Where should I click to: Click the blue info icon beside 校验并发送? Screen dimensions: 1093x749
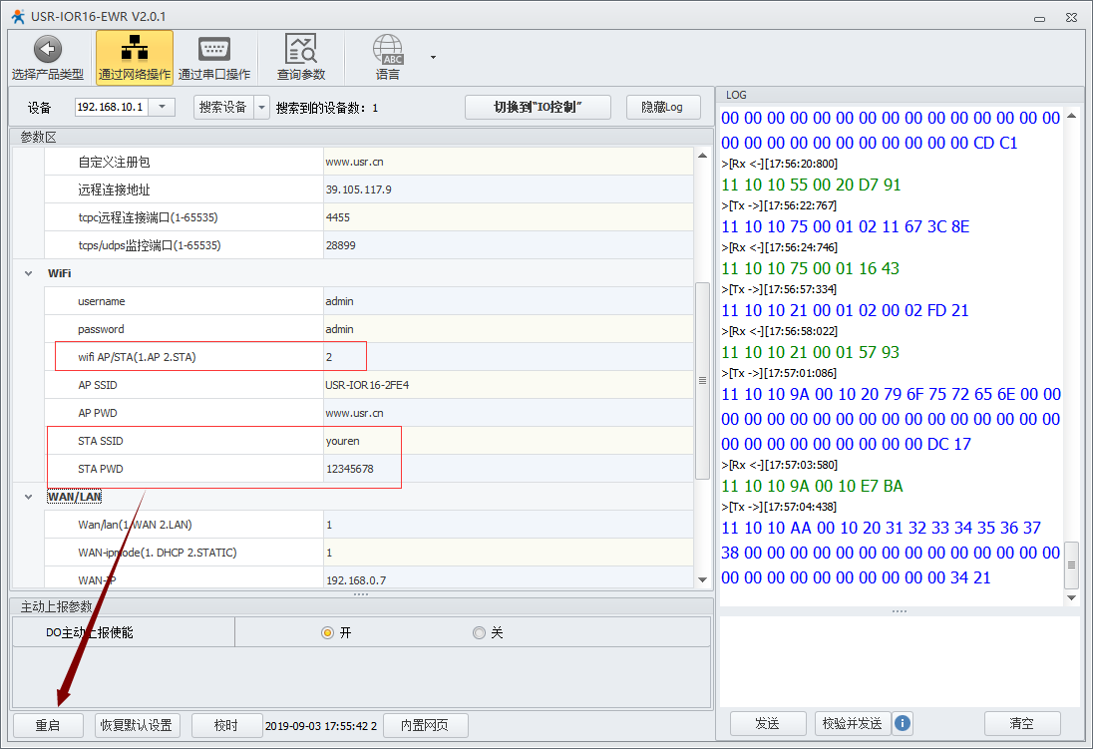tap(902, 723)
